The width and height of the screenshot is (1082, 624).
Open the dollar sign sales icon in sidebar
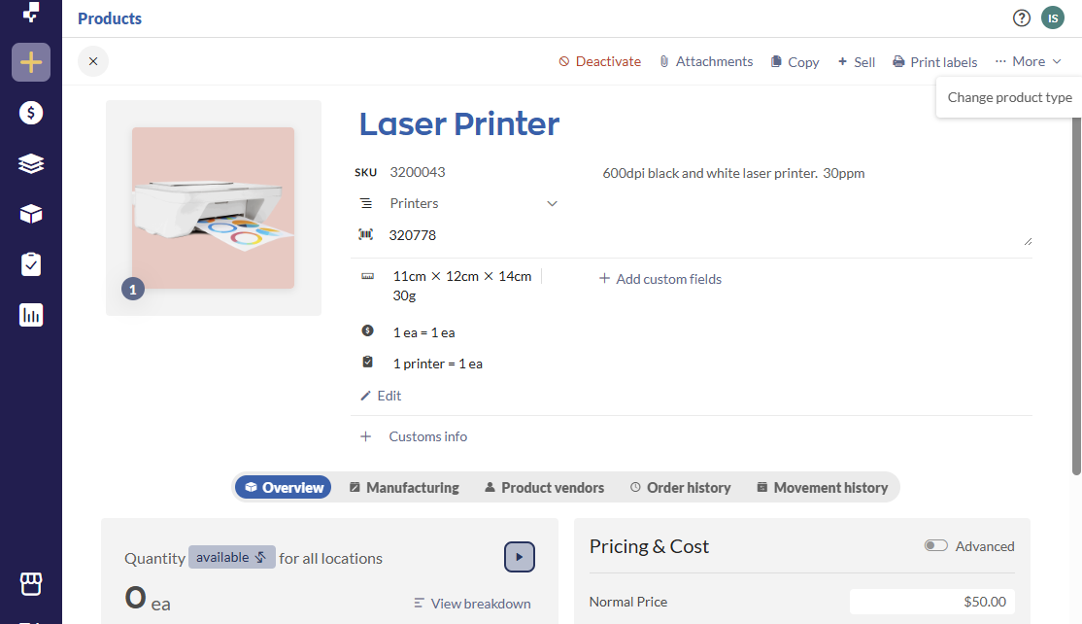(31, 114)
